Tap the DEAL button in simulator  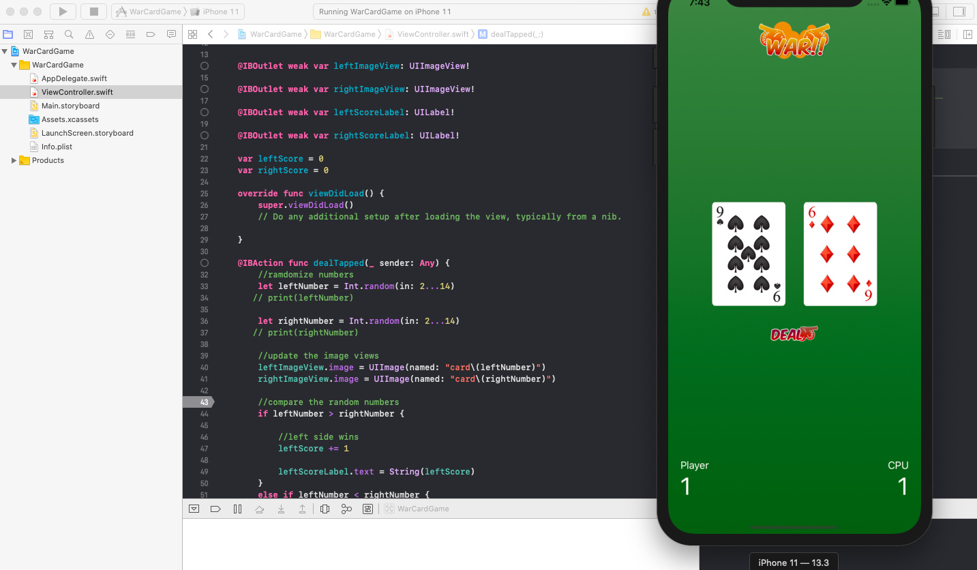tap(794, 333)
